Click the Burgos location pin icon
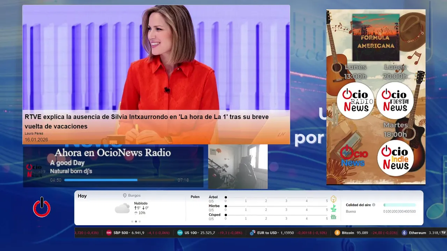The image size is (447, 251). click(125, 196)
